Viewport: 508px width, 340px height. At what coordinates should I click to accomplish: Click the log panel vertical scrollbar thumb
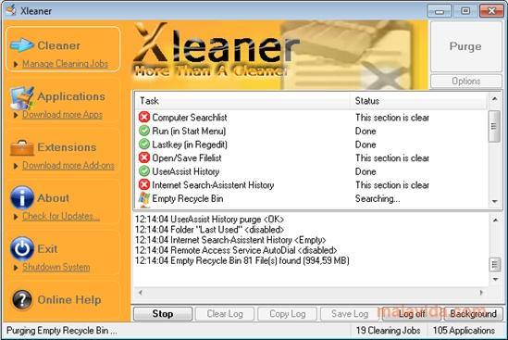tap(495, 265)
